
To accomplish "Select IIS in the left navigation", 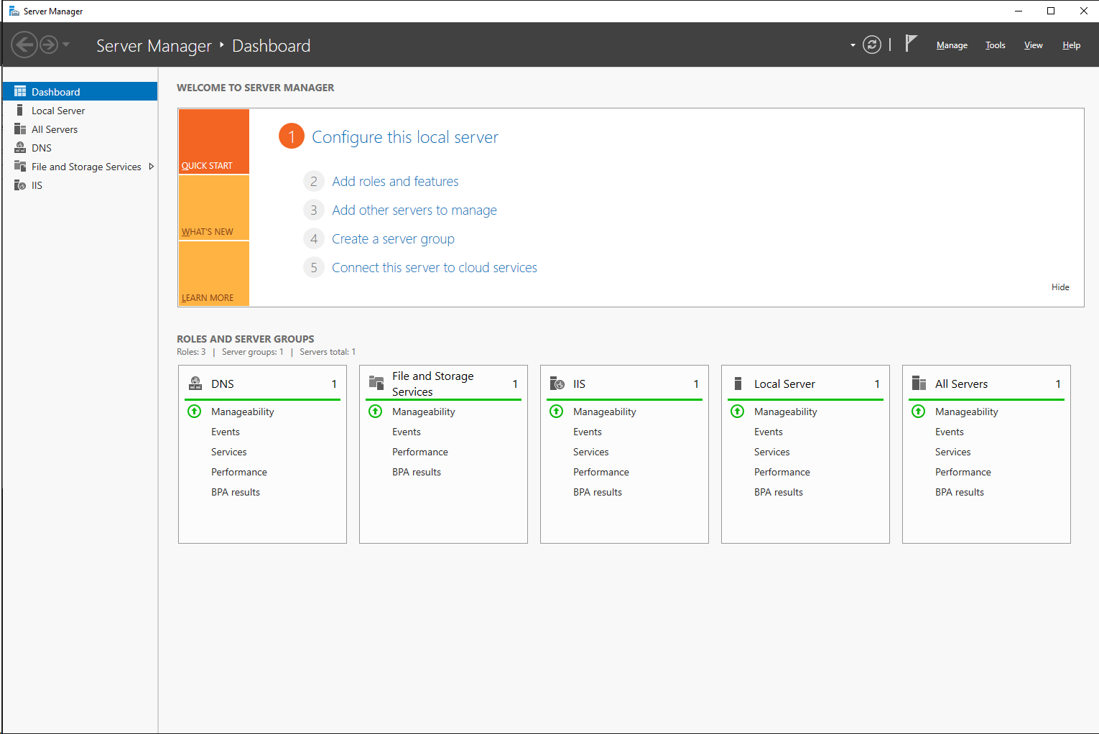I will [80, 185].
